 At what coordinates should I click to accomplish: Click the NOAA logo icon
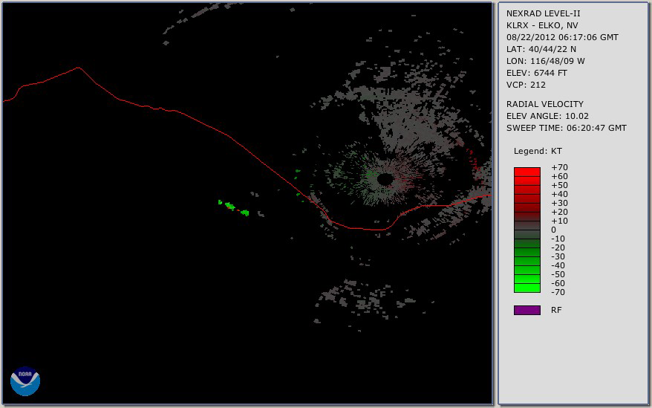(25, 381)
